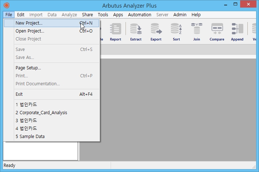Click the Arbutus app logo in title bar

tap(7, 5)
